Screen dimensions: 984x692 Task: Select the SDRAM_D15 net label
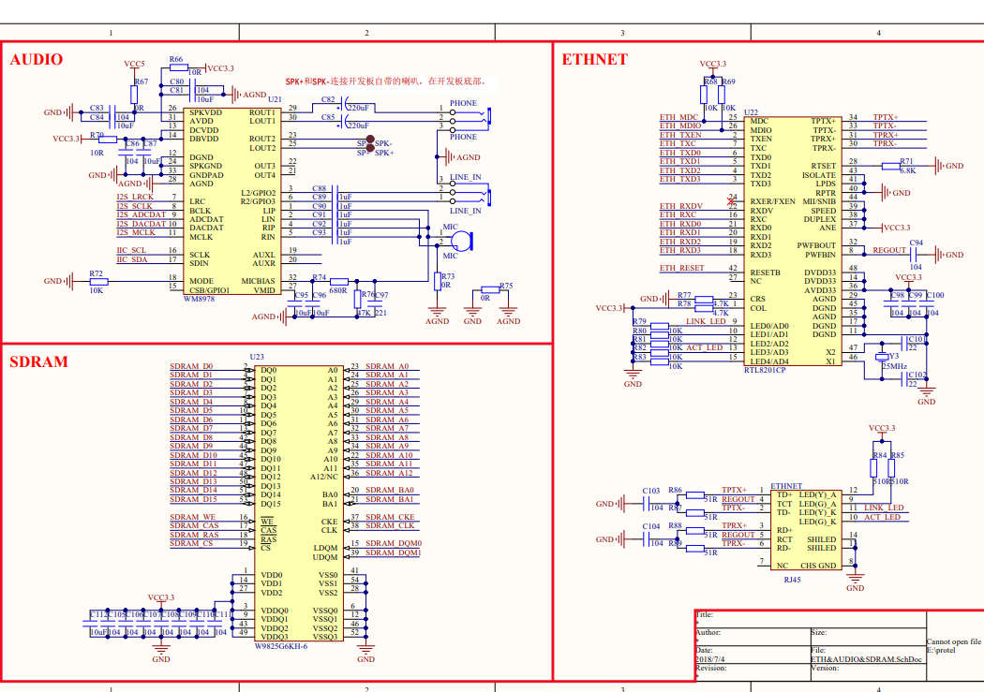coord(193,499)
